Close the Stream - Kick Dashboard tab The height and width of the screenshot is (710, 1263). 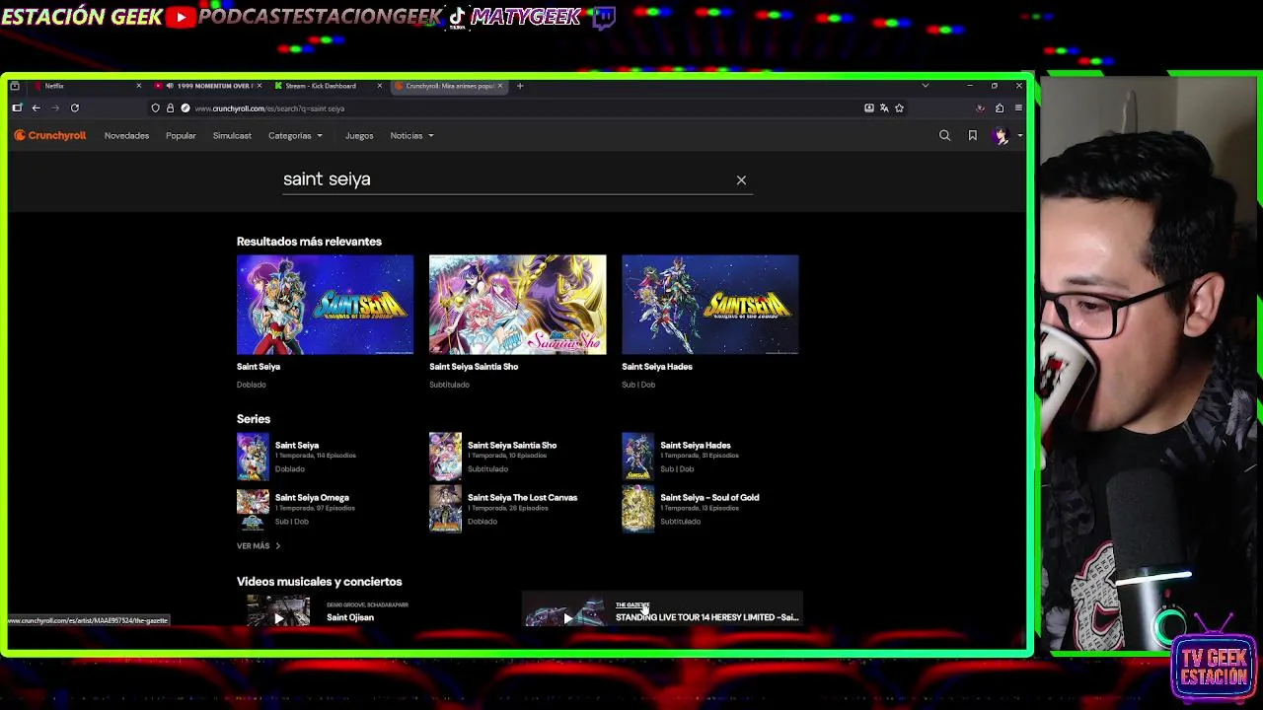click(x=379, y=86)
